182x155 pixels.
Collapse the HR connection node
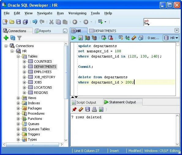click(x=12, y=51)
